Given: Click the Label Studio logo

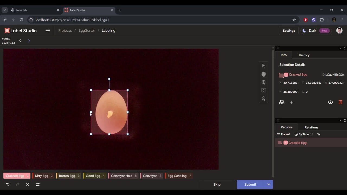Looking at the screenshot, I should [x=21, y=31].
